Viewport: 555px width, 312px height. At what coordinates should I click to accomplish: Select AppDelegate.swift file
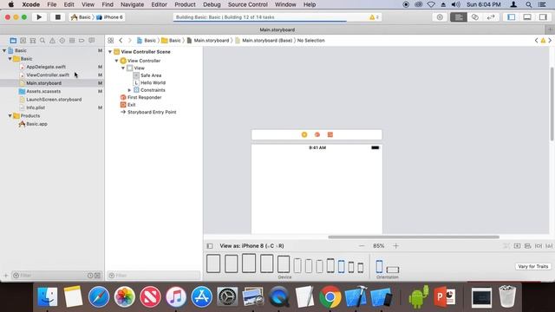coord(46,67)
